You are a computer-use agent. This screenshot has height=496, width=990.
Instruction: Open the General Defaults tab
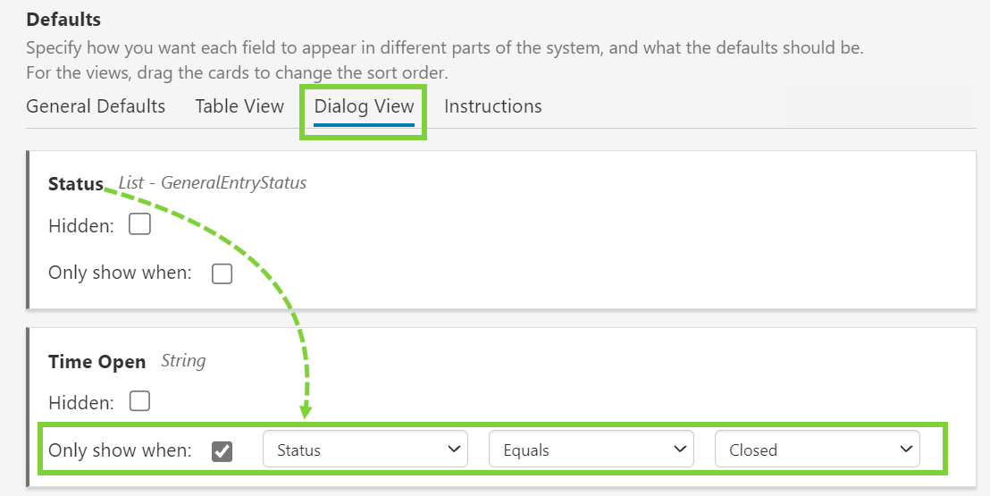96,106
